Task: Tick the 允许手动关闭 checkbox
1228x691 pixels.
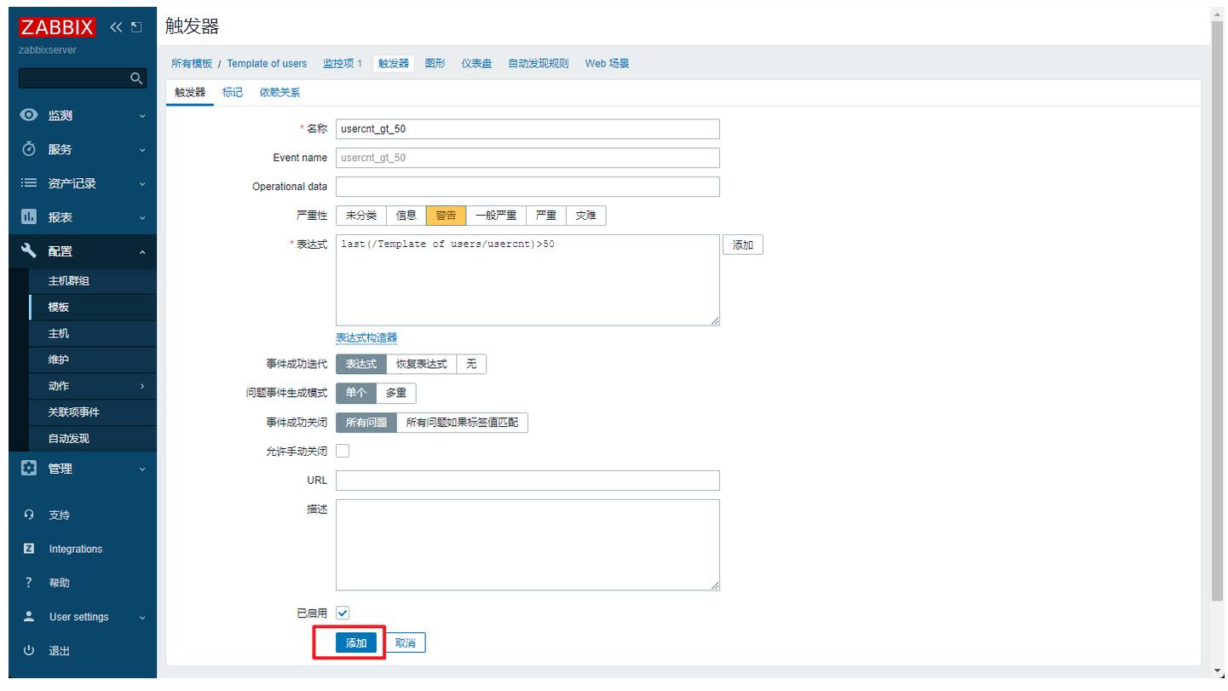Action: pos(343,451)
